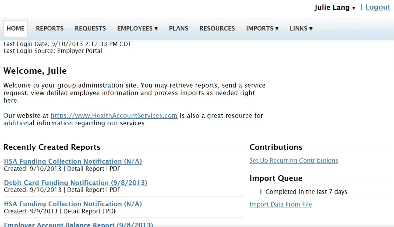Log out of the employer portal
Screen dimensions: 394x227
378,7
